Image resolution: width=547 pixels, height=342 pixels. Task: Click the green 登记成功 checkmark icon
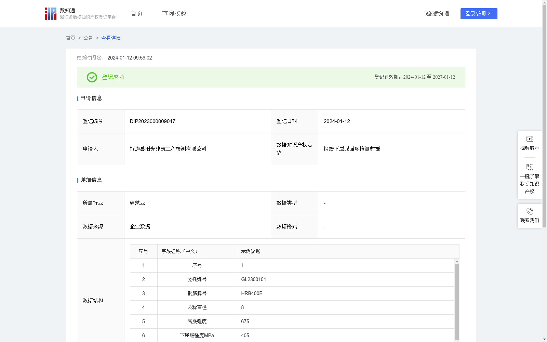coord(92,77)
